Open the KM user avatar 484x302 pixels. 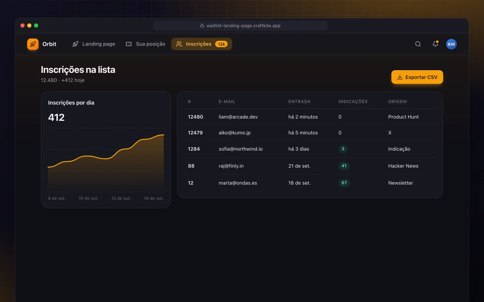[x=451, y=44]
